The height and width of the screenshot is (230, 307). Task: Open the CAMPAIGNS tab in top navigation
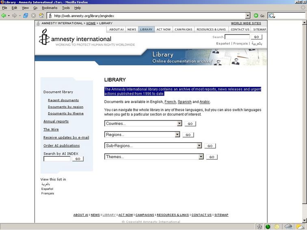coord(184,29)
